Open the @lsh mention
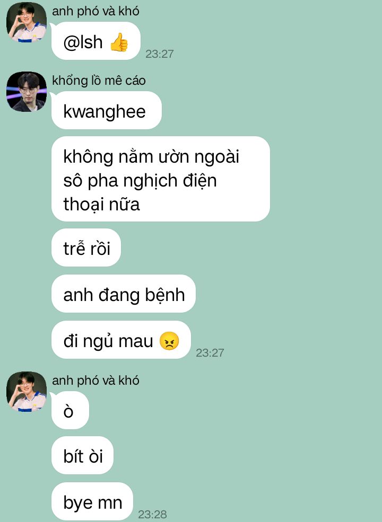 pos(83,42)
